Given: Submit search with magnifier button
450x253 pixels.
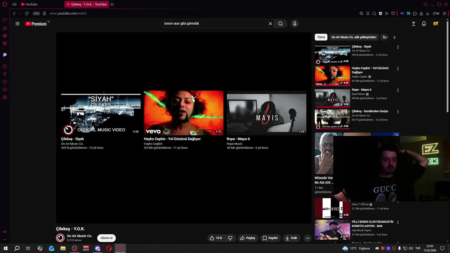Looking at the screenshot, I should coord(280,24).
